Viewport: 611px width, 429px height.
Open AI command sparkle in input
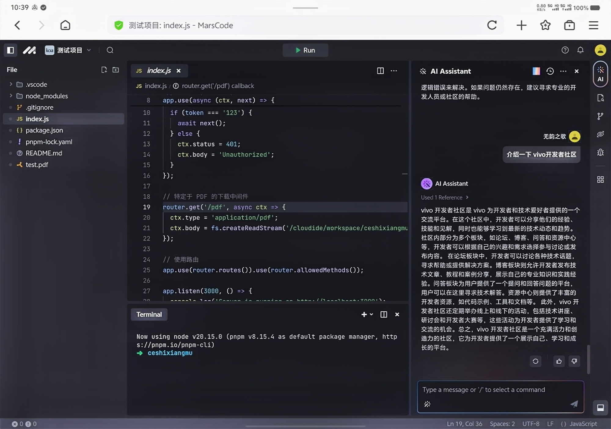point(427,404)
